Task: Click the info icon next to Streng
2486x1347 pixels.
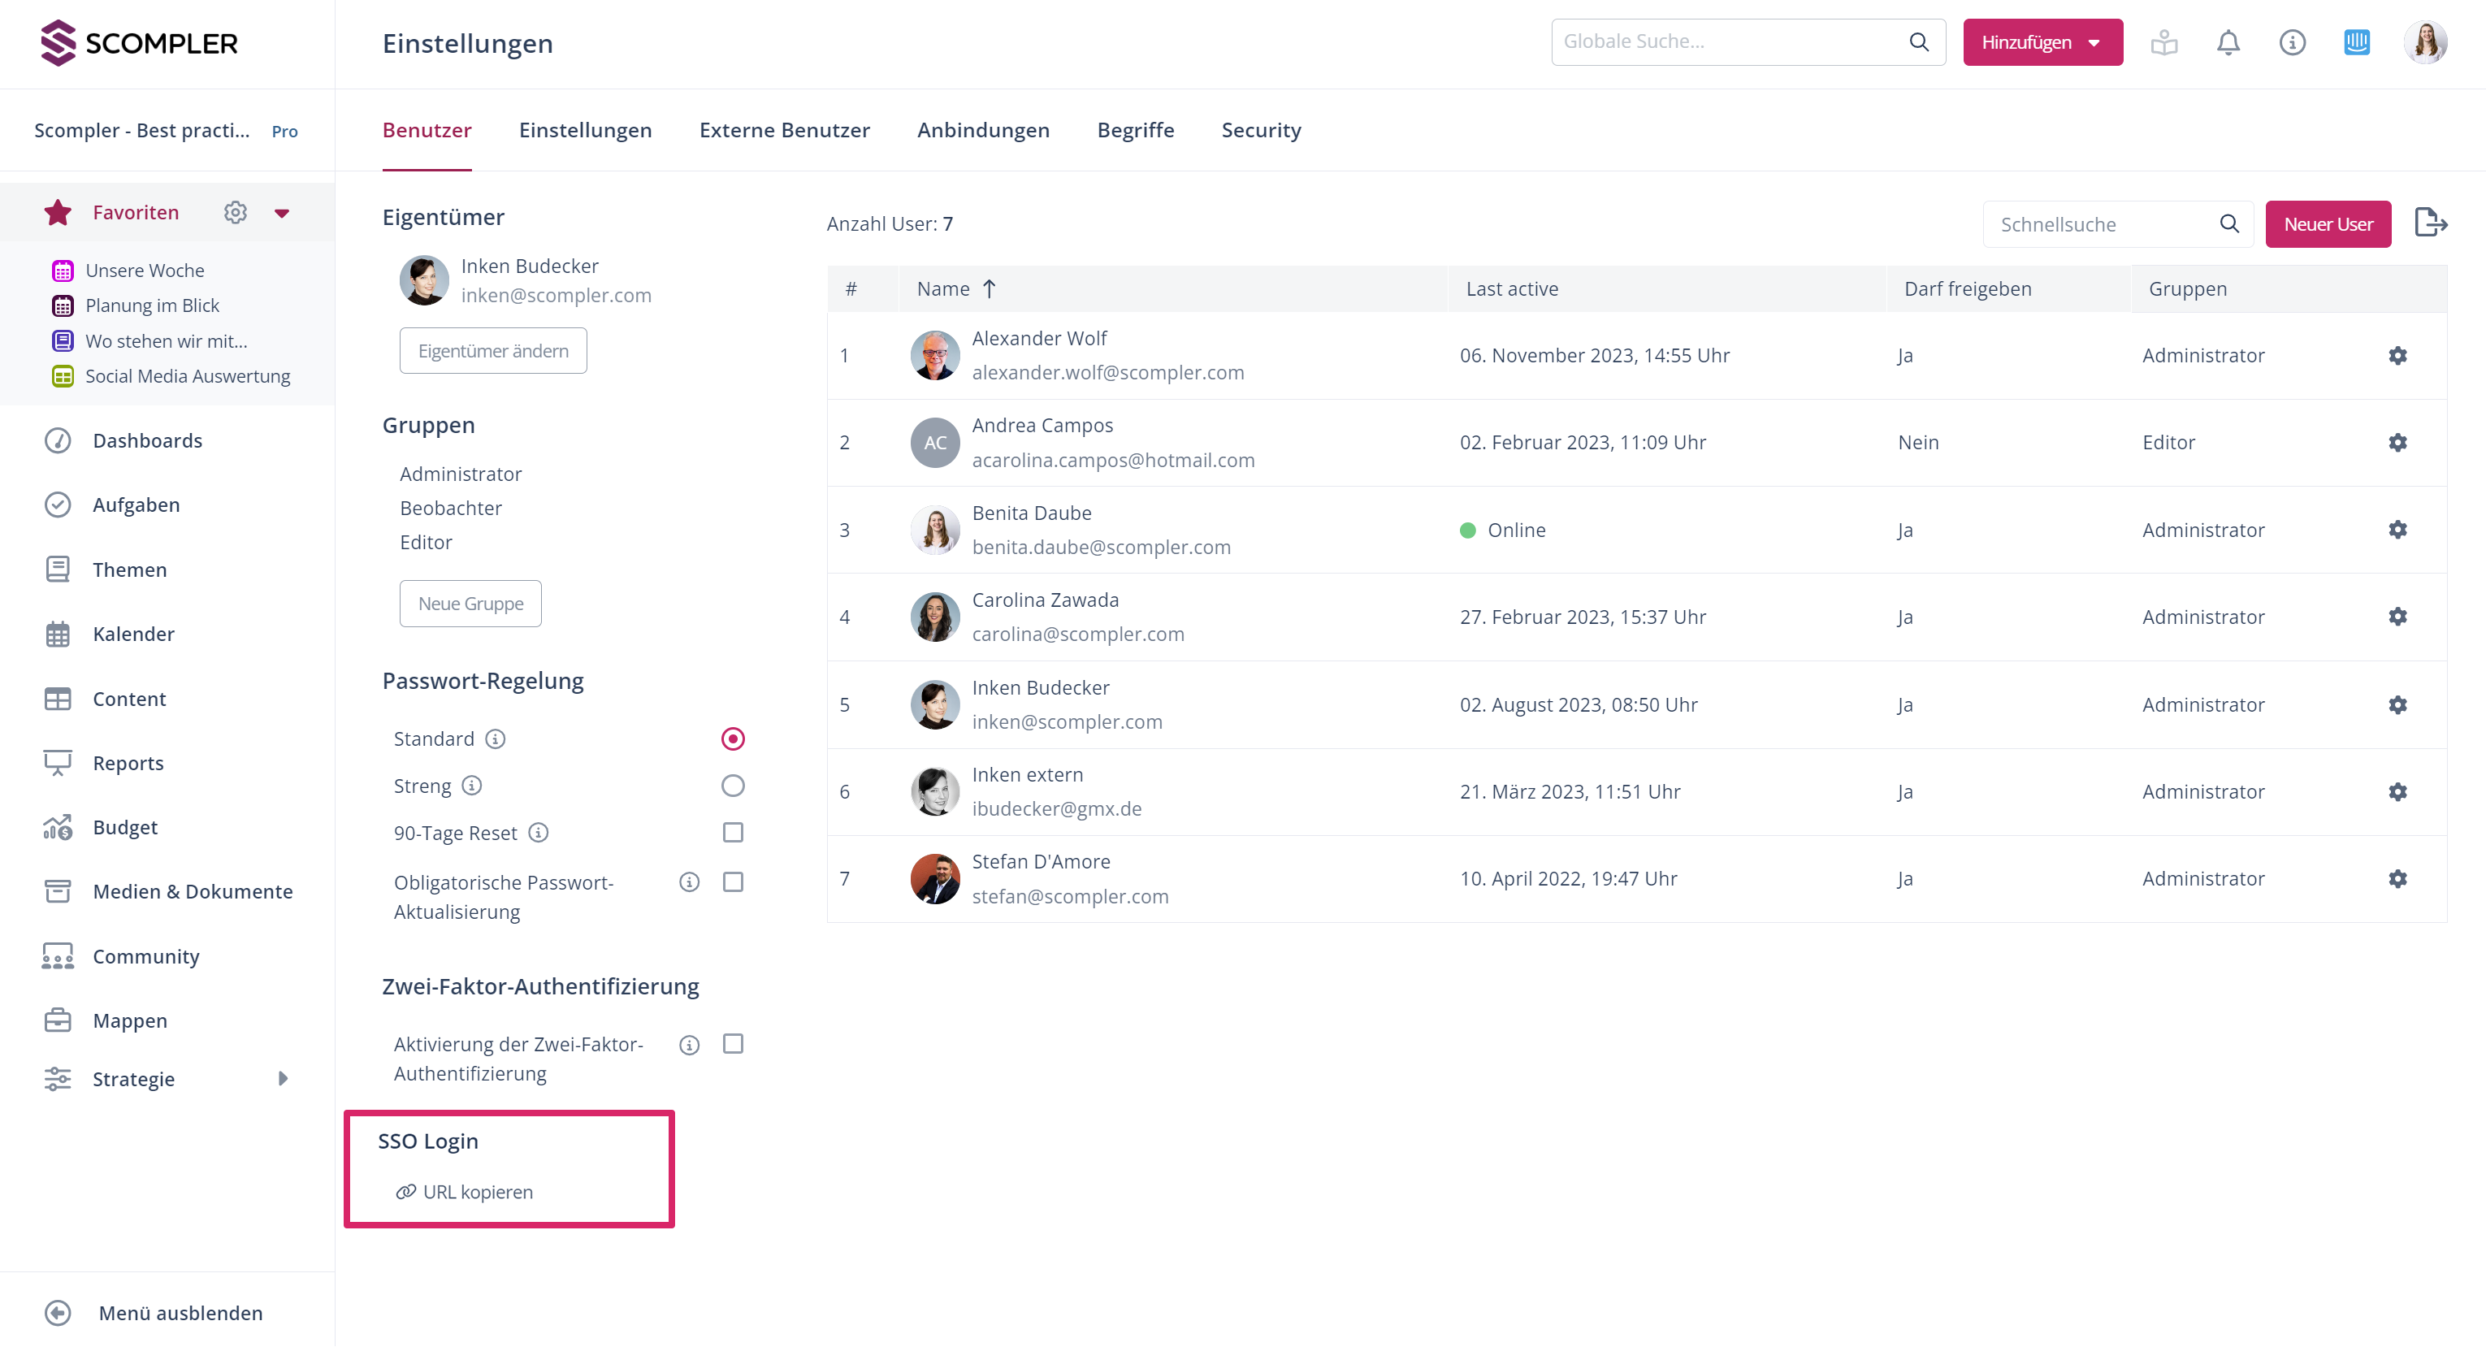Action: click(472, 786)
